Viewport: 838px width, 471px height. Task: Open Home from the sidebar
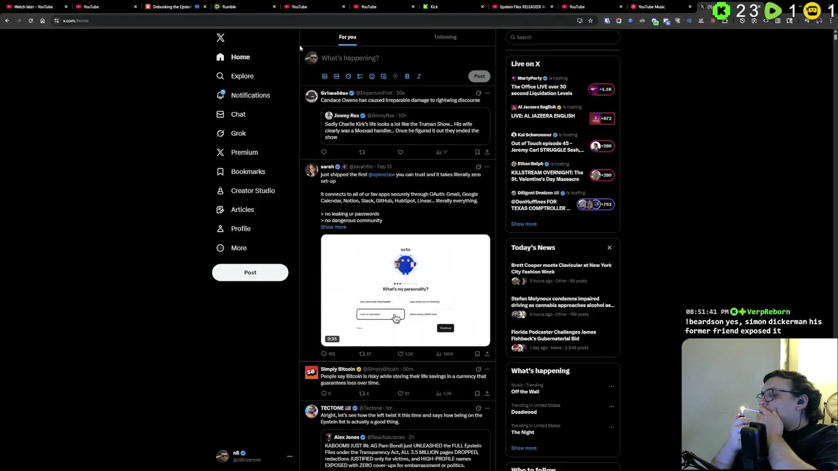coord(234,57)
